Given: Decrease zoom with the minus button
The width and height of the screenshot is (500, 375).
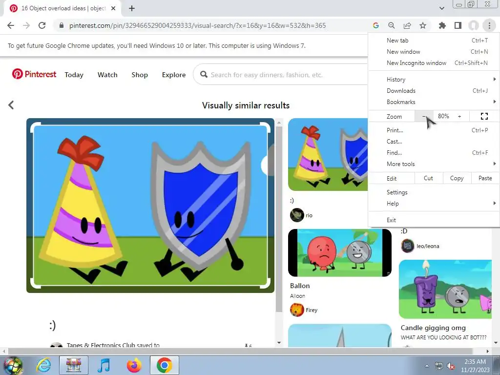Looking at the screenshot, I should tap(424, 116).
